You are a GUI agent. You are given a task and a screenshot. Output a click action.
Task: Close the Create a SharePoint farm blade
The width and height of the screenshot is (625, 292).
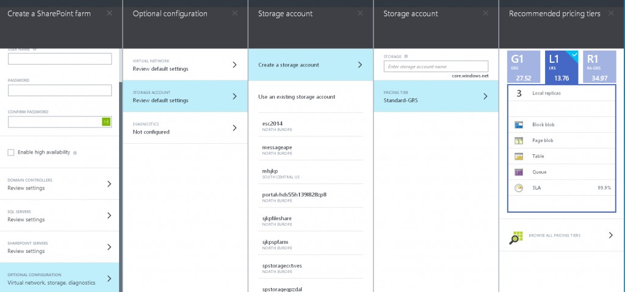(110, 13)
